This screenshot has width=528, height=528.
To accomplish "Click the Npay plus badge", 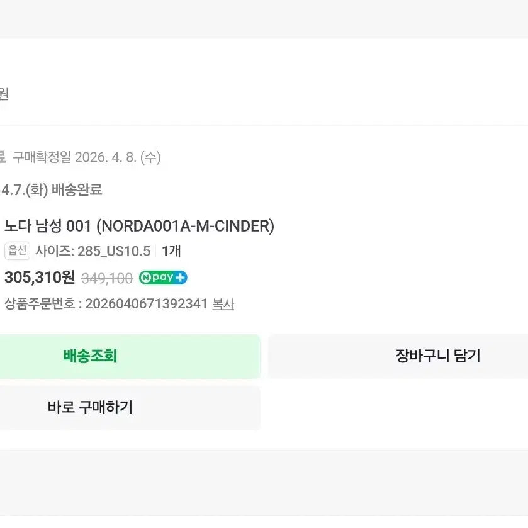I will point(163,278).
